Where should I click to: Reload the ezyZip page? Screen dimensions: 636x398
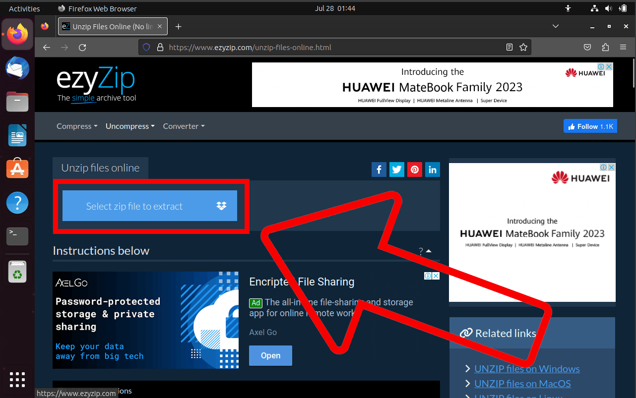coord(82,47)
